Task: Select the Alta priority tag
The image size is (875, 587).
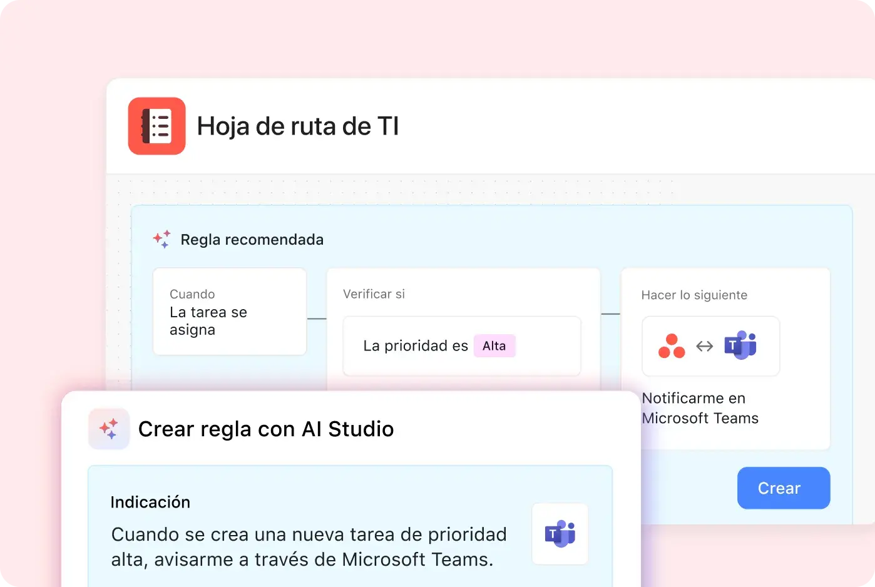Action: [494, 346]
